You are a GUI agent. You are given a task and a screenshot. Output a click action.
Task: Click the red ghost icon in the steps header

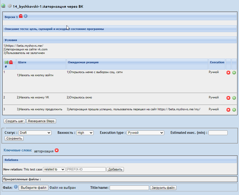point(10,62)
